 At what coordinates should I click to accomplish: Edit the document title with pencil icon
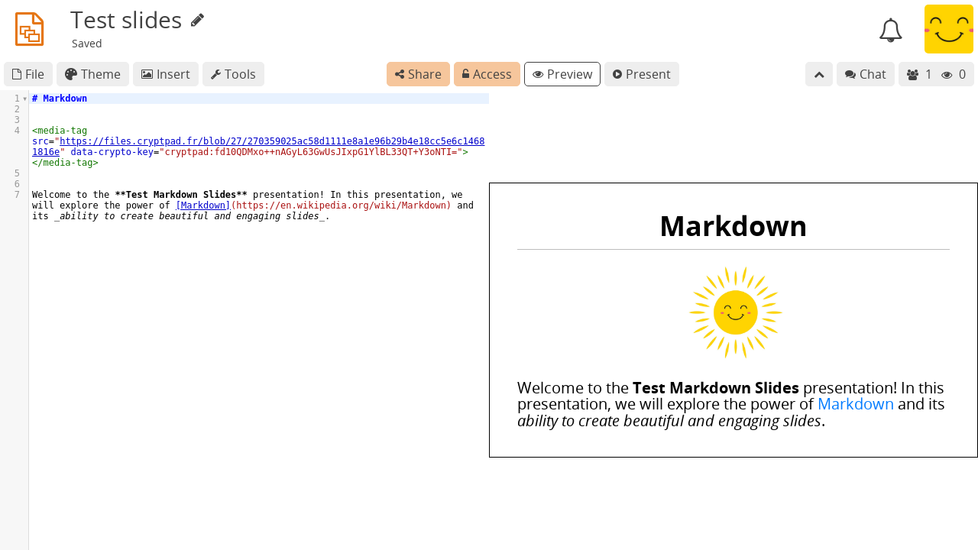pyautogui.click(x=197, y=21)
